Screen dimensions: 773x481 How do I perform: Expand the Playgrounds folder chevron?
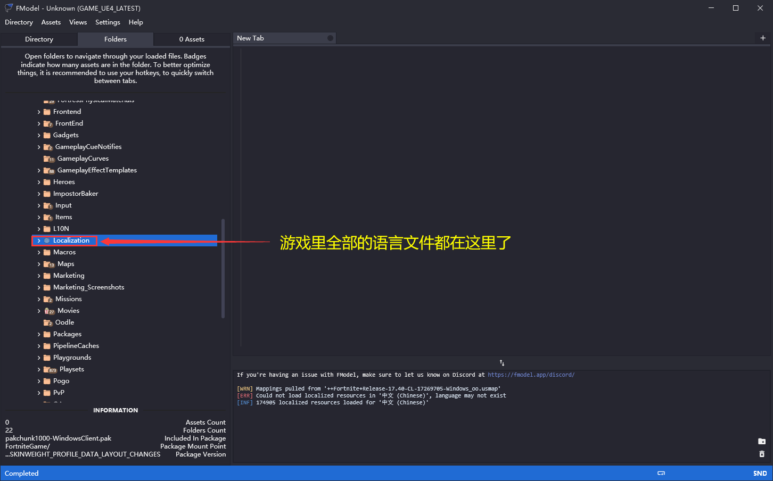pos(39,358)
